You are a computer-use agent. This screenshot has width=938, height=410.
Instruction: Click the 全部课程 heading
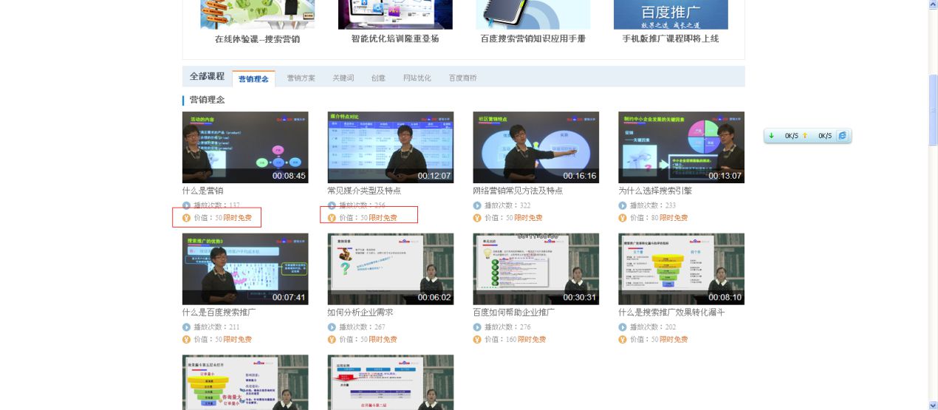[207, 76]
